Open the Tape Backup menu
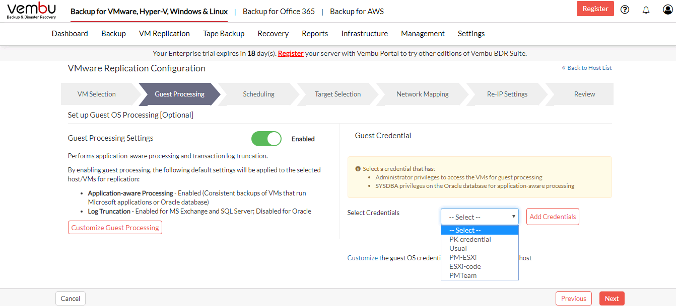The width and height of the screenshot is (676, 306). (x=224, y=34)
